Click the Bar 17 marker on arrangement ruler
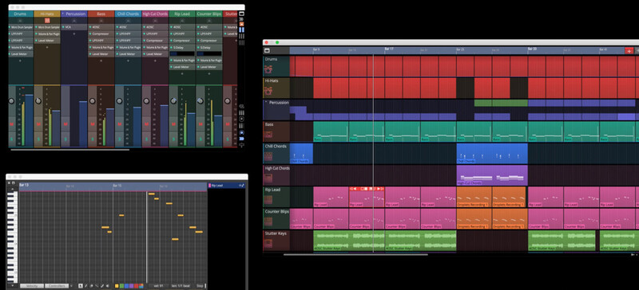This screenshot has width=639, height=290. click(389, 49)
